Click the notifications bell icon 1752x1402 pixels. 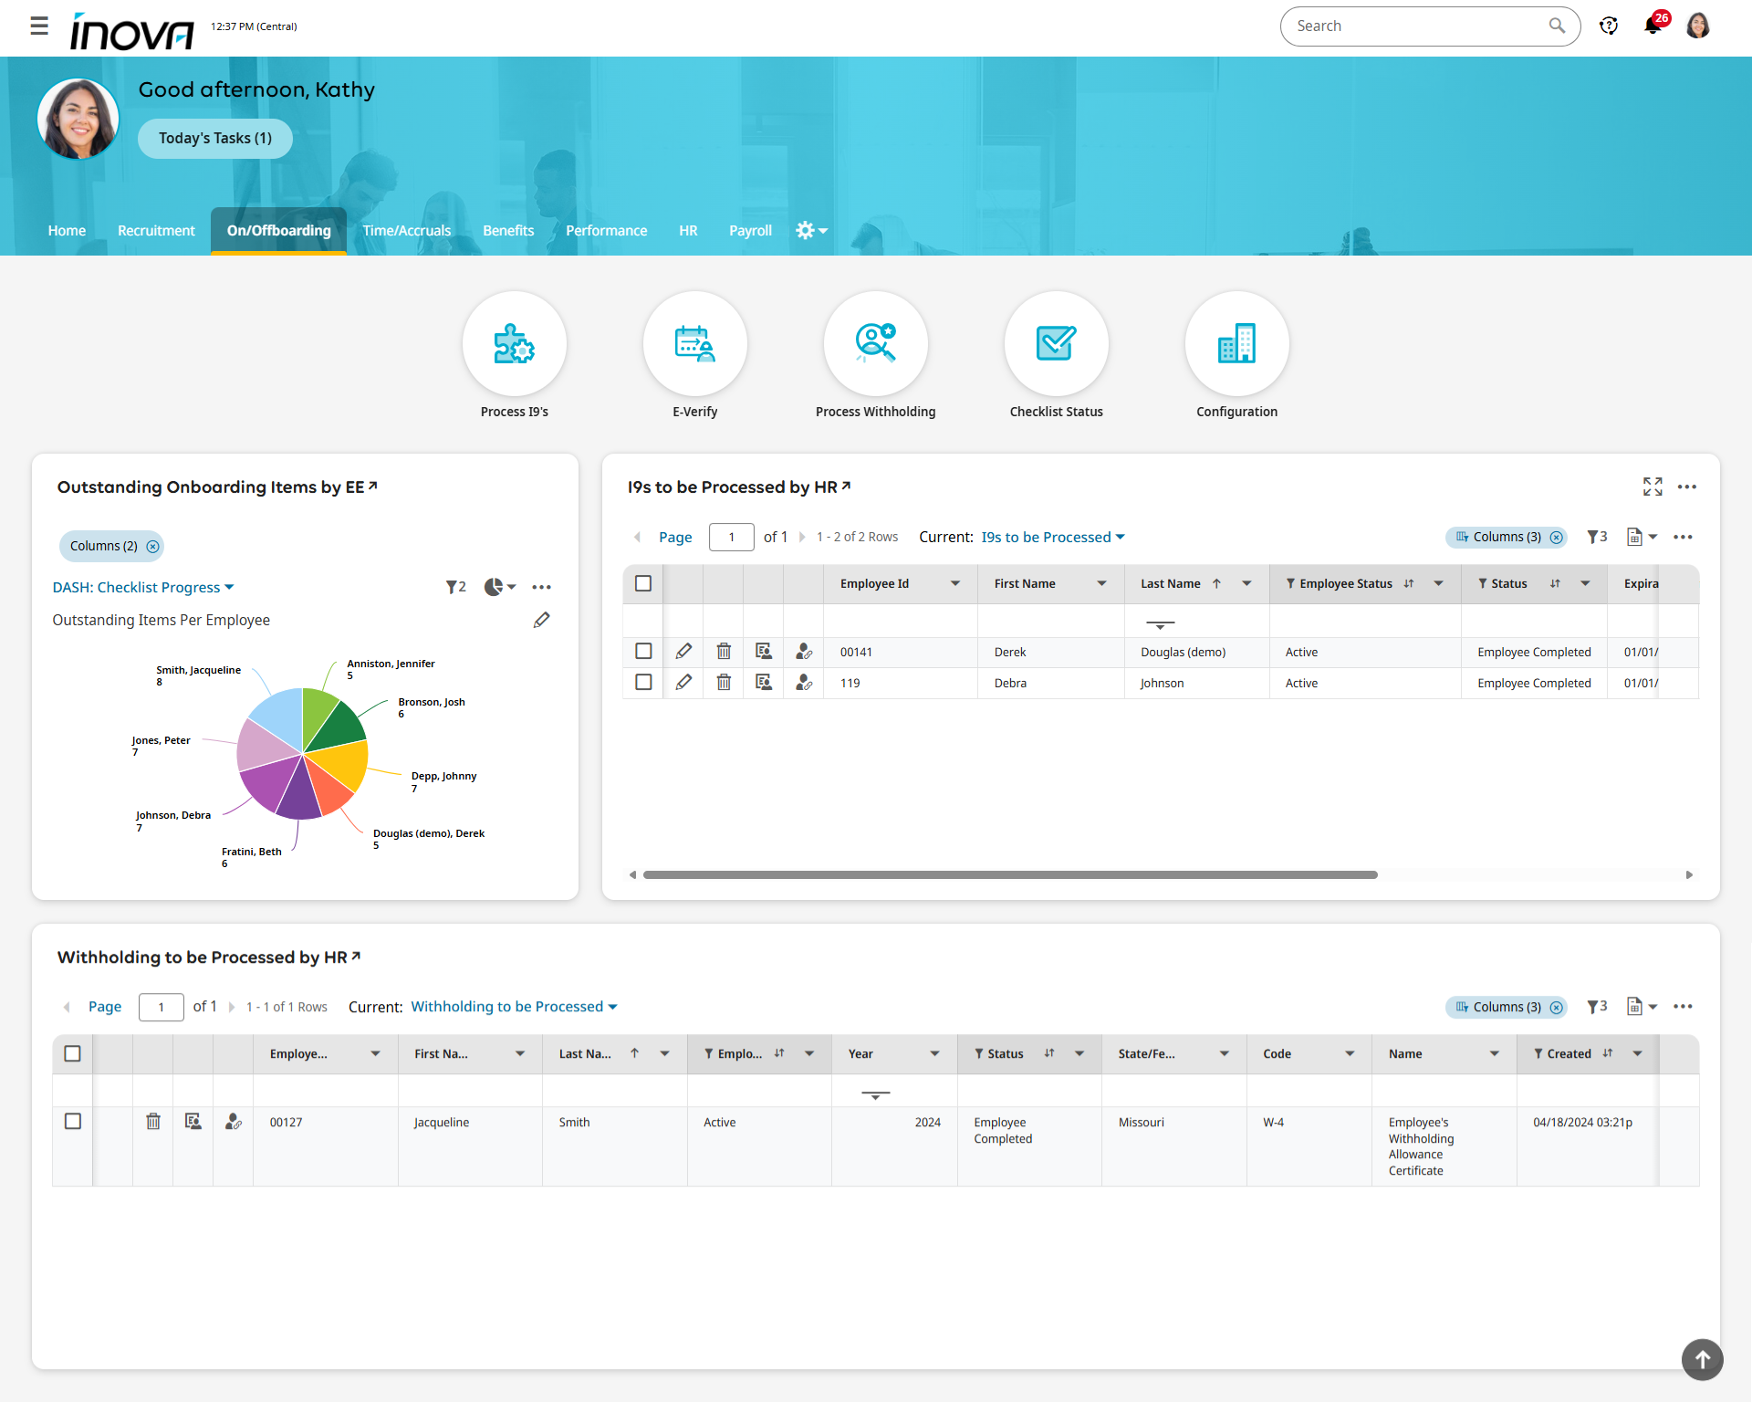1653,26
